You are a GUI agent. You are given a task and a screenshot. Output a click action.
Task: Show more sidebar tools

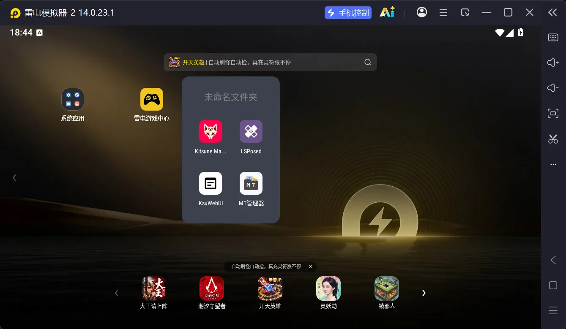coord(553,164)
